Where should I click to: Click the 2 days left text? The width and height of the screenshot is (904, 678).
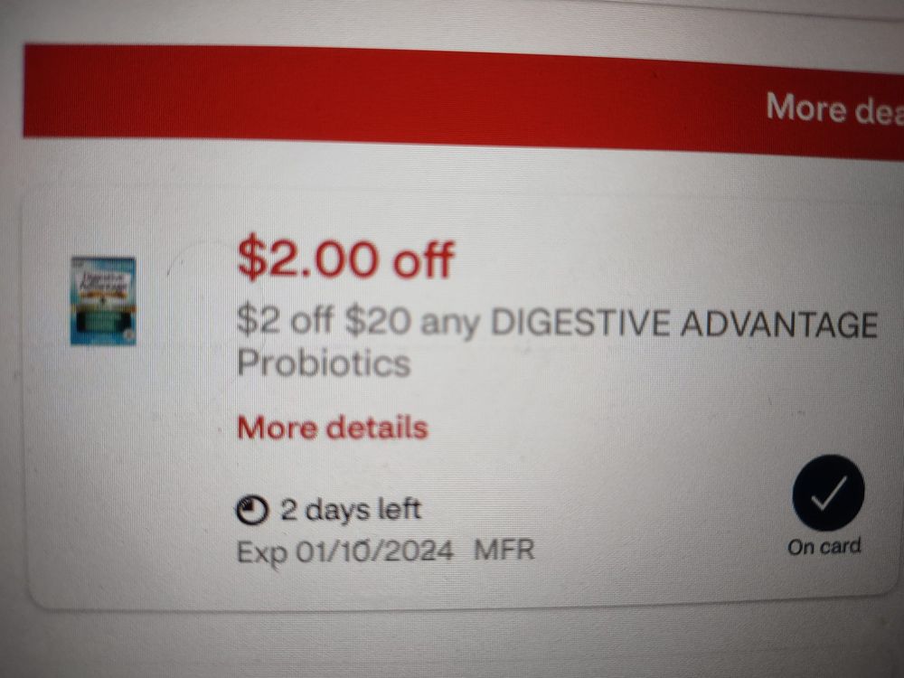(x=351, y=510)
